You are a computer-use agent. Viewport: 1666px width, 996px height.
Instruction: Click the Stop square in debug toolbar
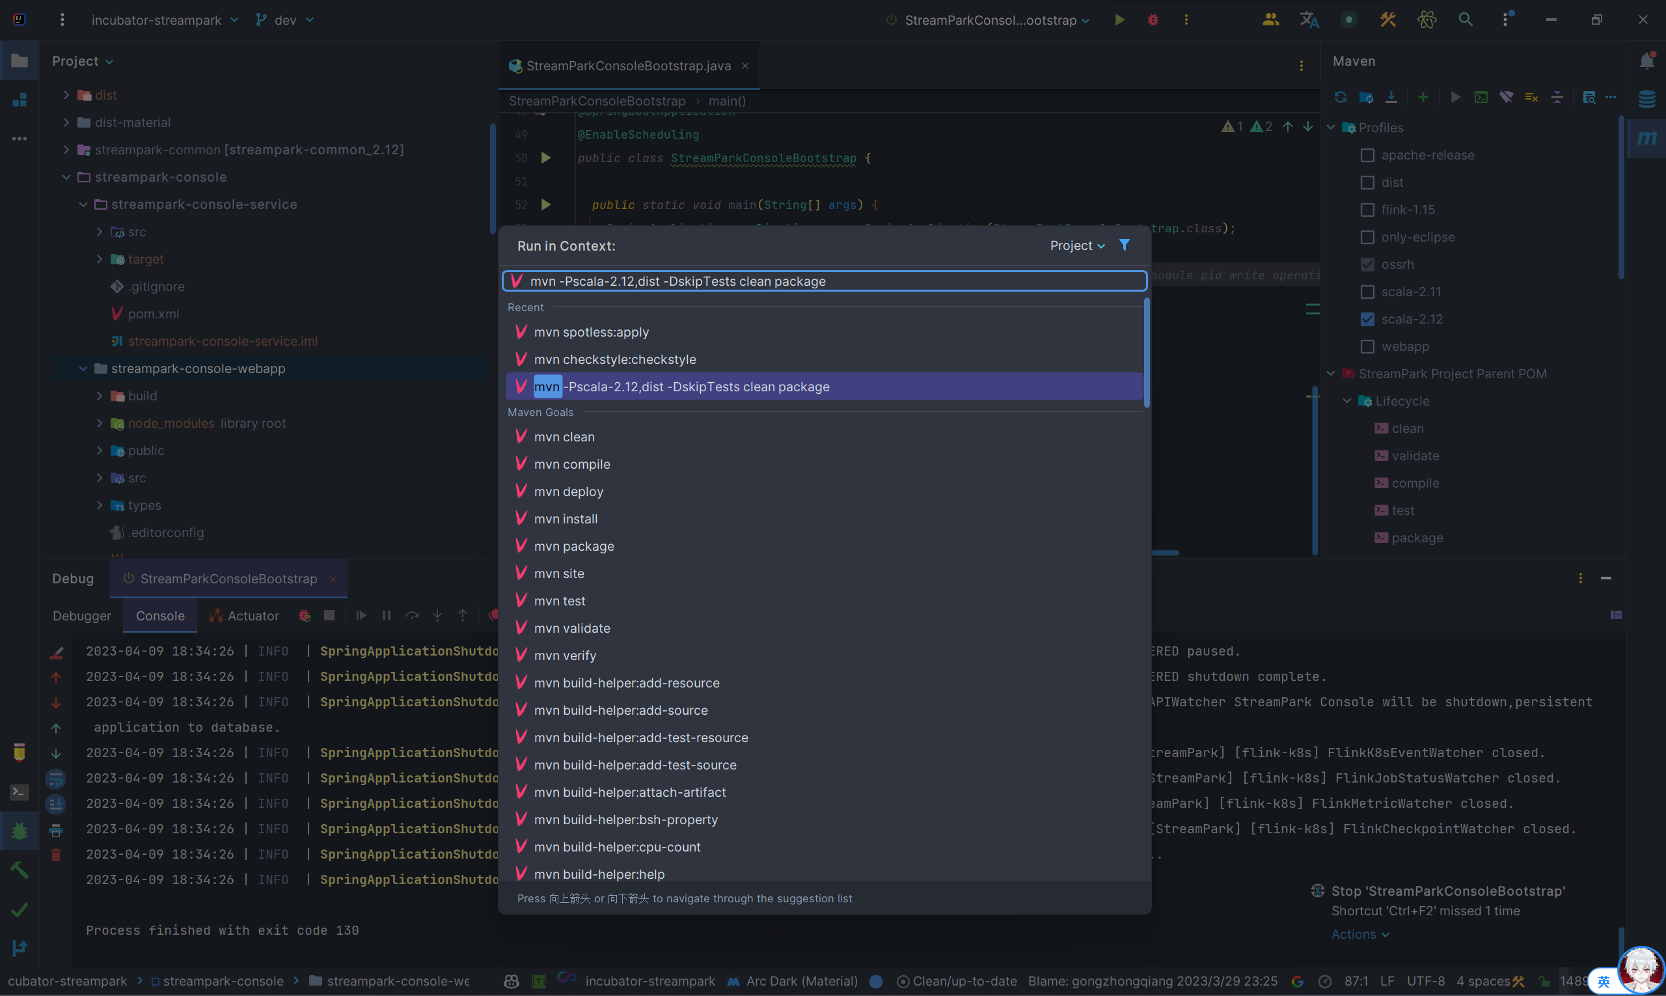[x=329, y=615]
